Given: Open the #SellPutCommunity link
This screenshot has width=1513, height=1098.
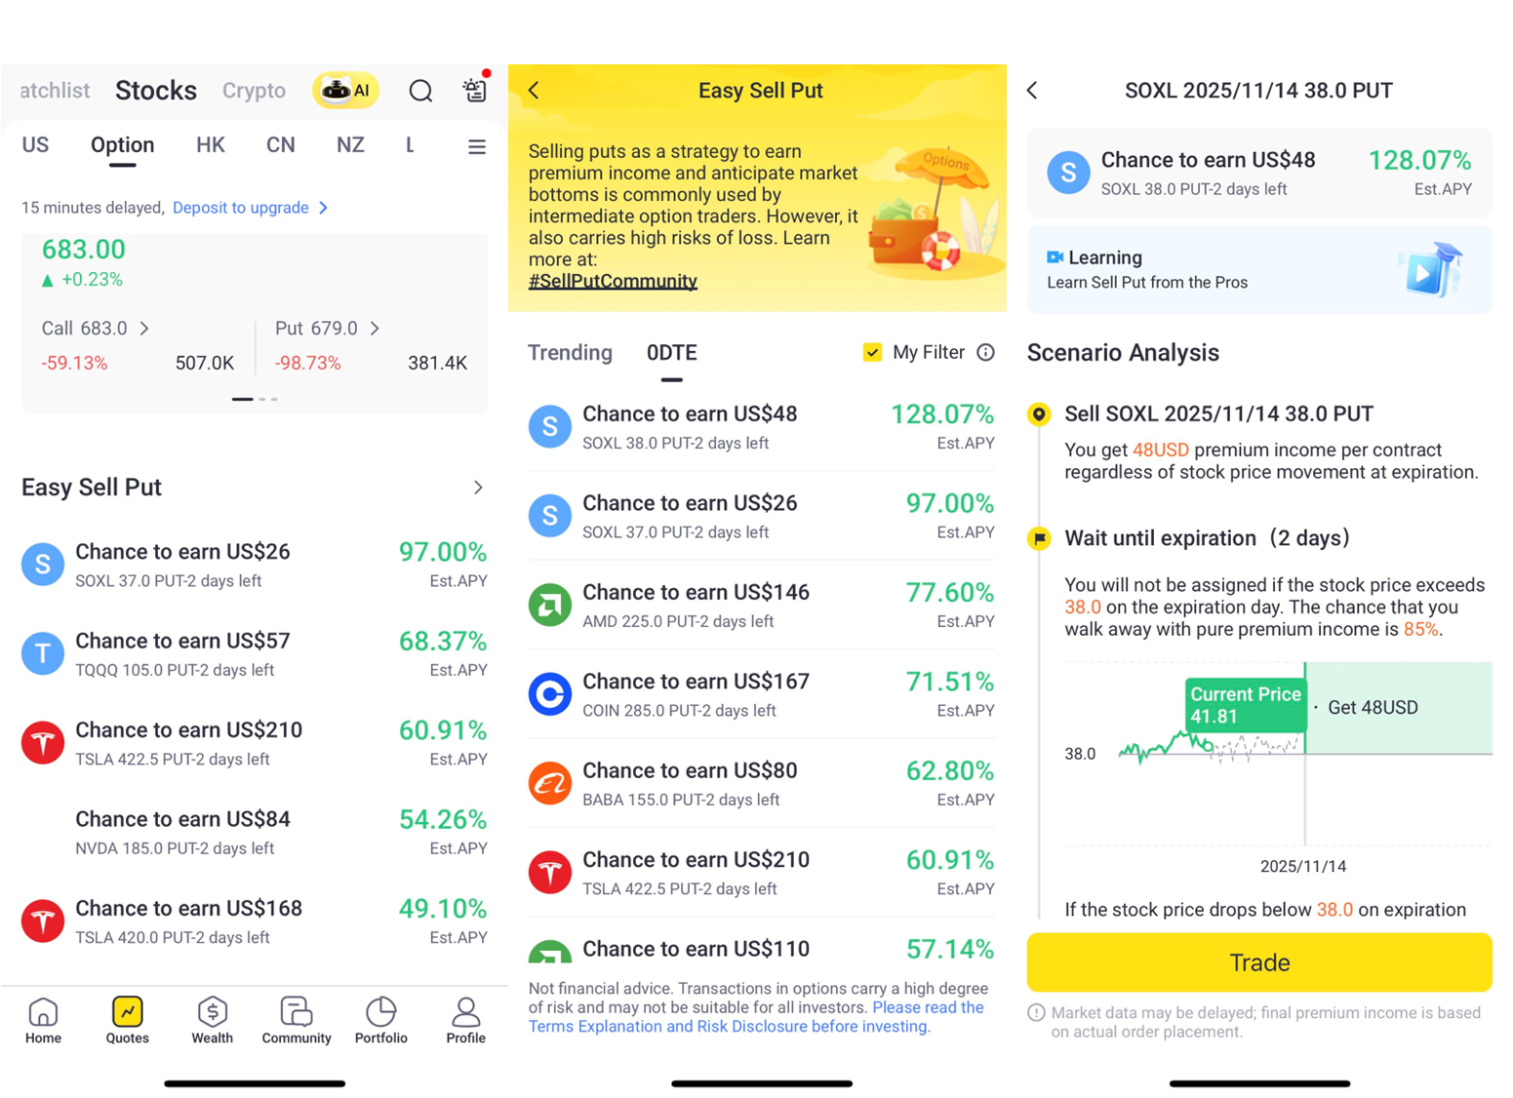Looking at the screenshot, I should 613,281.
